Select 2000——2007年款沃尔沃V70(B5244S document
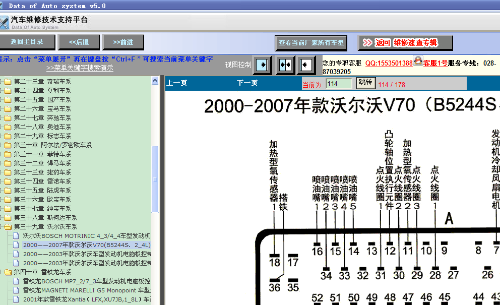The width and height of the screenshot is (500, 305). click(x=87, y=245)
